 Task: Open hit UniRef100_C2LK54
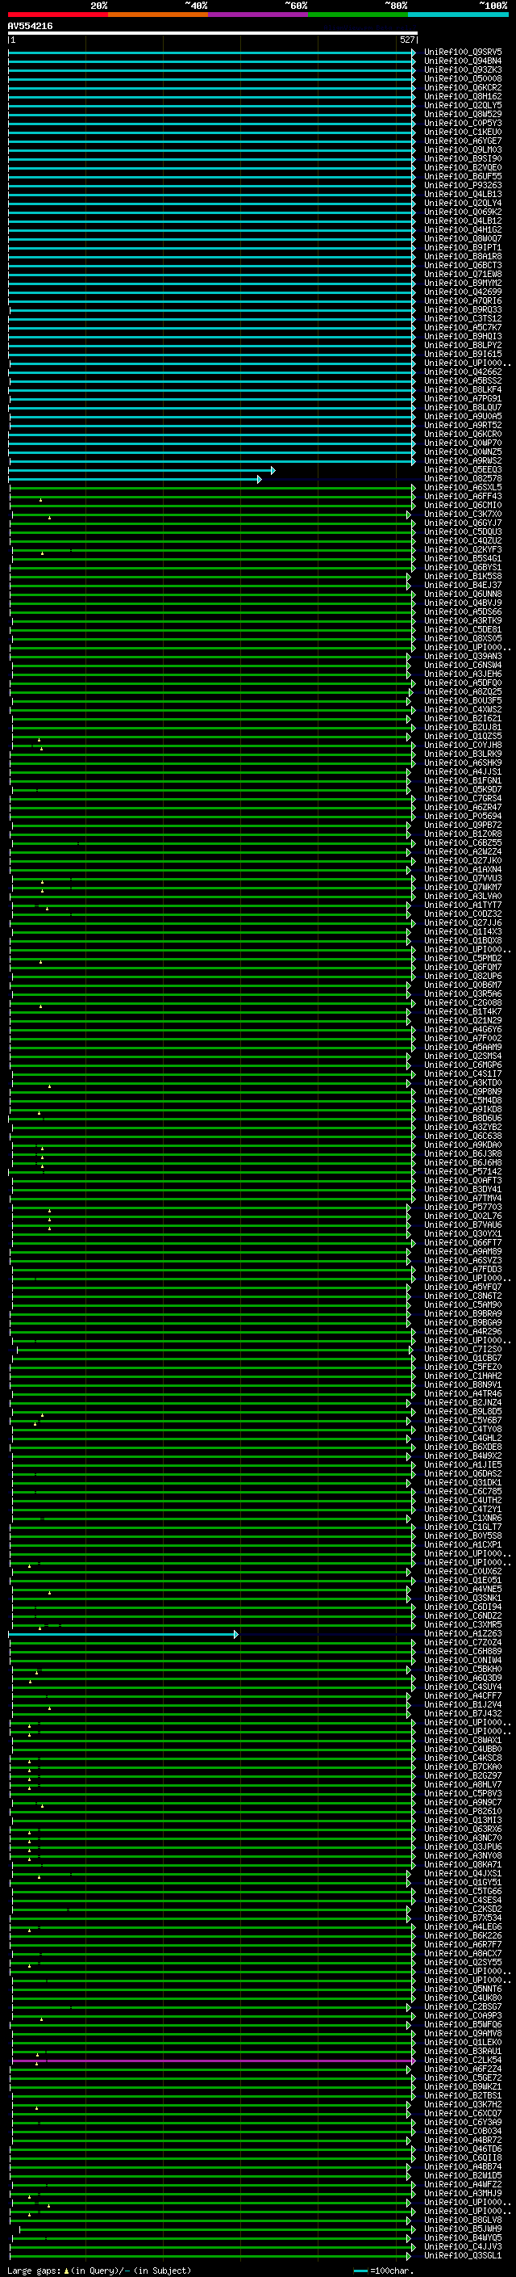pos(463,2061)
